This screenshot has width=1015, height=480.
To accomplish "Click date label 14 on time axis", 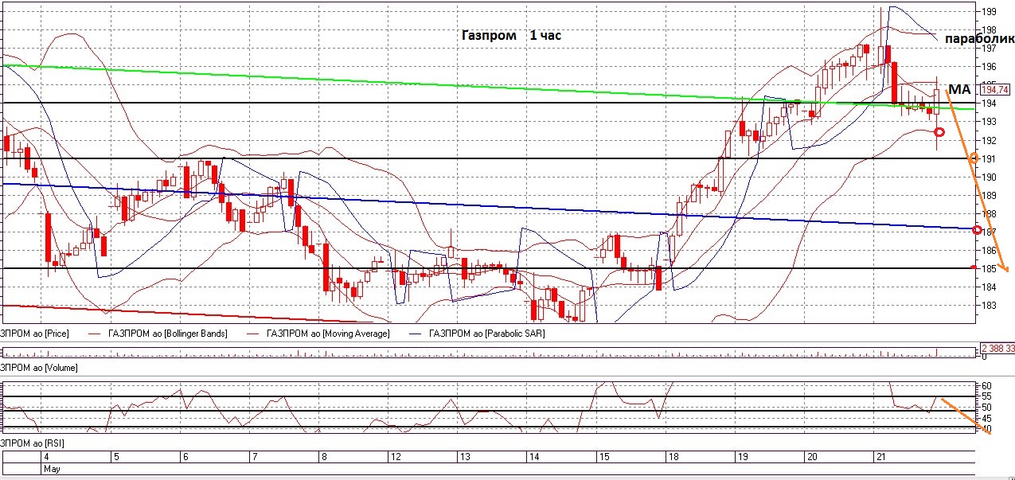I will (x=533, y=457).
